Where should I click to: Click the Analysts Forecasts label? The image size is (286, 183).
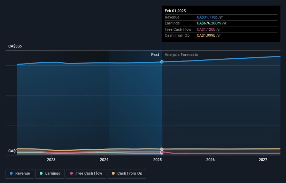point(181,54)
